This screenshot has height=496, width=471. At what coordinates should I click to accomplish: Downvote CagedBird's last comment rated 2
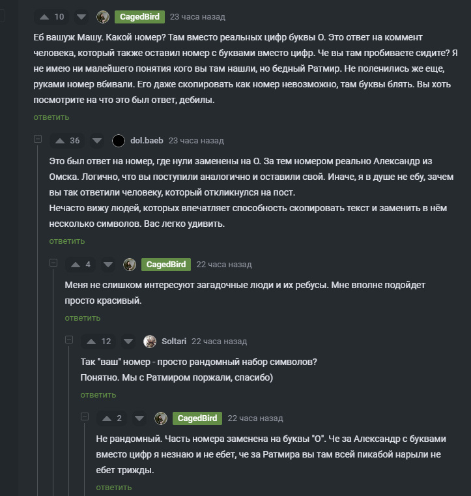click(139, 418)
